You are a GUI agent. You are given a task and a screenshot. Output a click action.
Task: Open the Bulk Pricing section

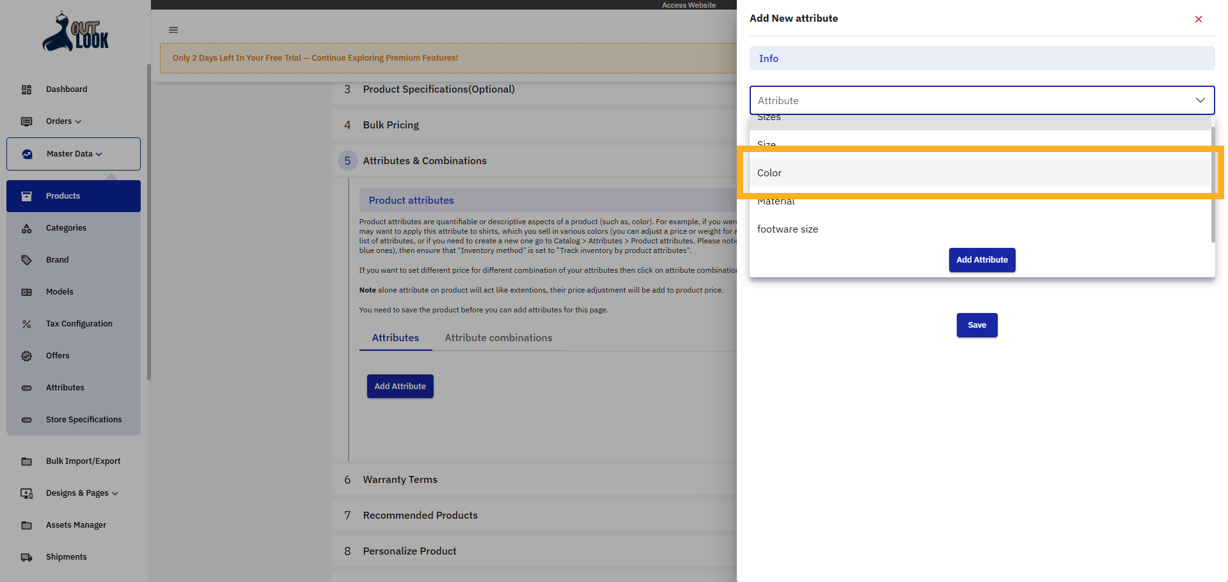pyautogui.click(x=391, y=125)
